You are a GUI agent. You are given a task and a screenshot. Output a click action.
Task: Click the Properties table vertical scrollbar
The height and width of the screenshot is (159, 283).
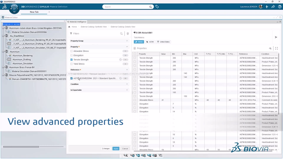coord(279,84)
